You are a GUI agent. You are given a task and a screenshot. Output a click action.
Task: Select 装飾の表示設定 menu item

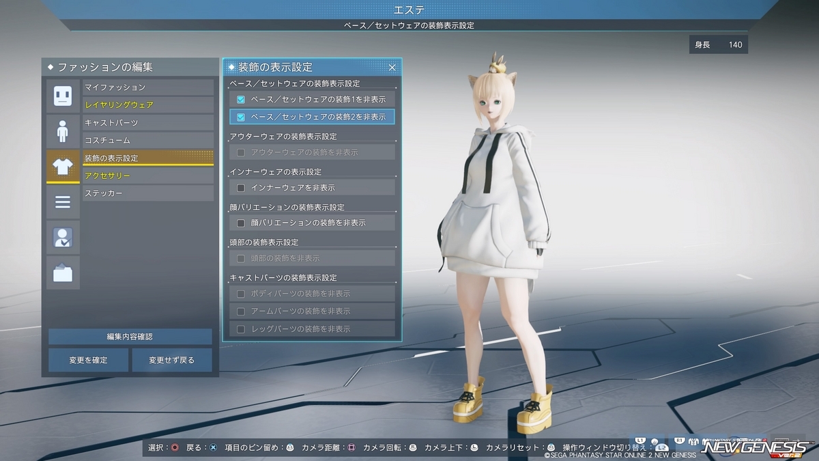pos(148,158)
